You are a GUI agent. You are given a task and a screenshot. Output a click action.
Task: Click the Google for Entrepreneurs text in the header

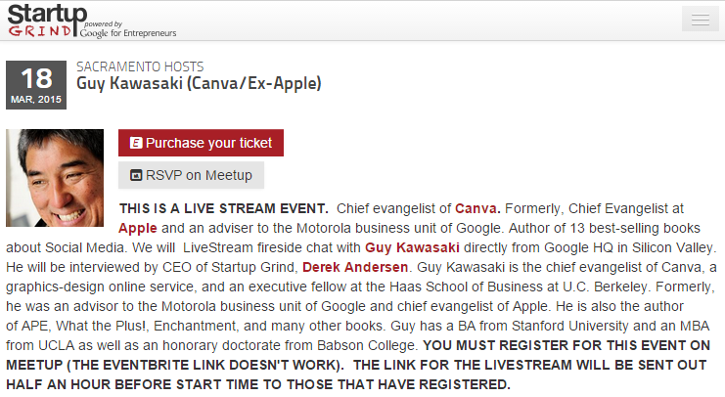(128, 32)
